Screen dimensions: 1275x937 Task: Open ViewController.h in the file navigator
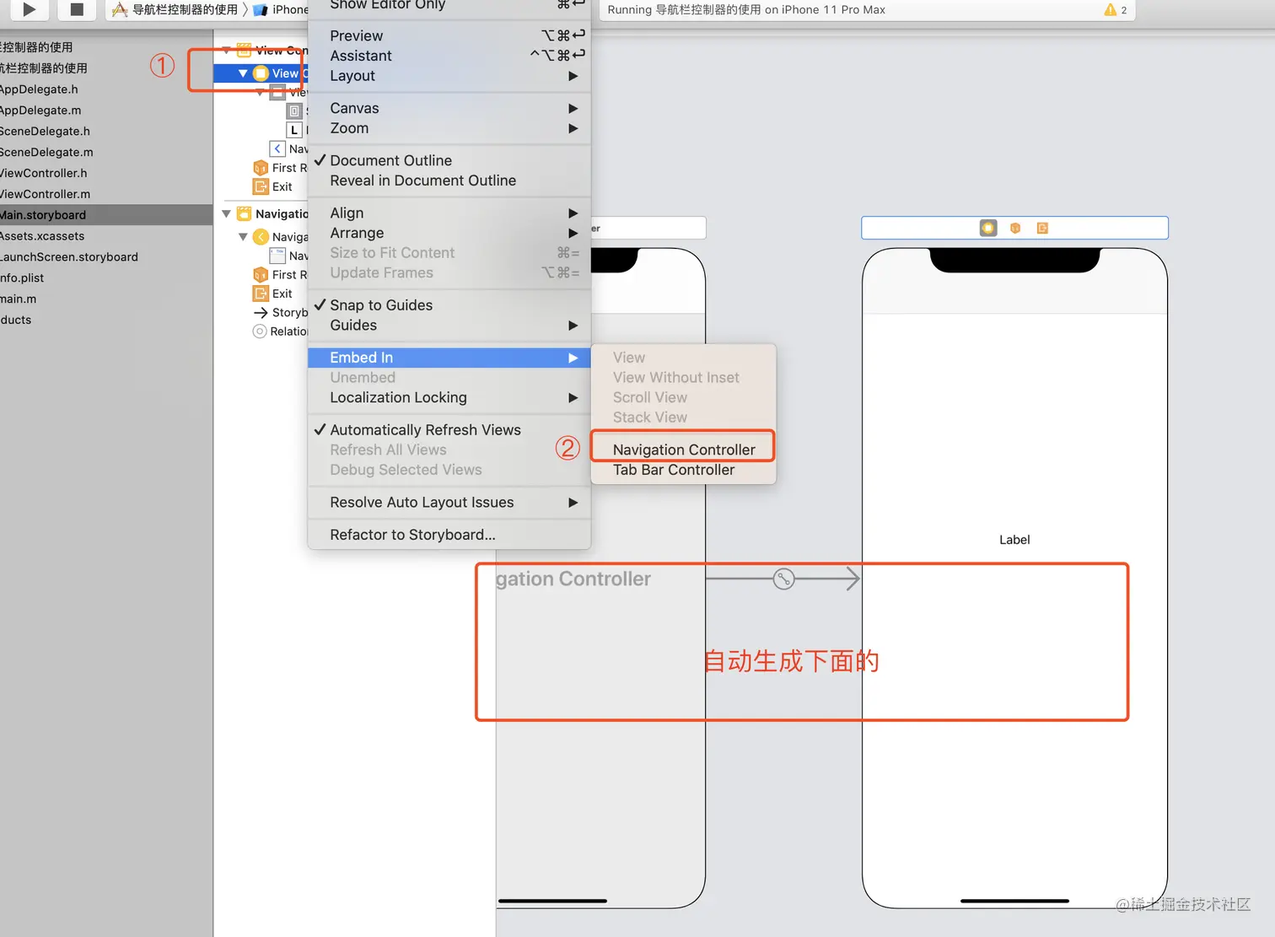tap(43, 173)
